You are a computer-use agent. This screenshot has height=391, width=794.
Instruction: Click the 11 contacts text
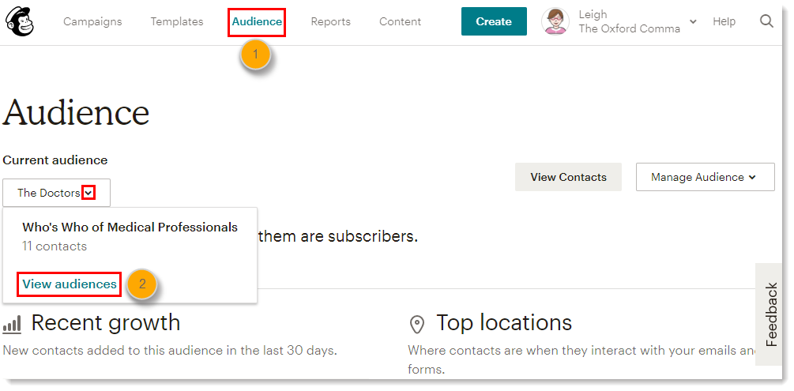(55, 246)
